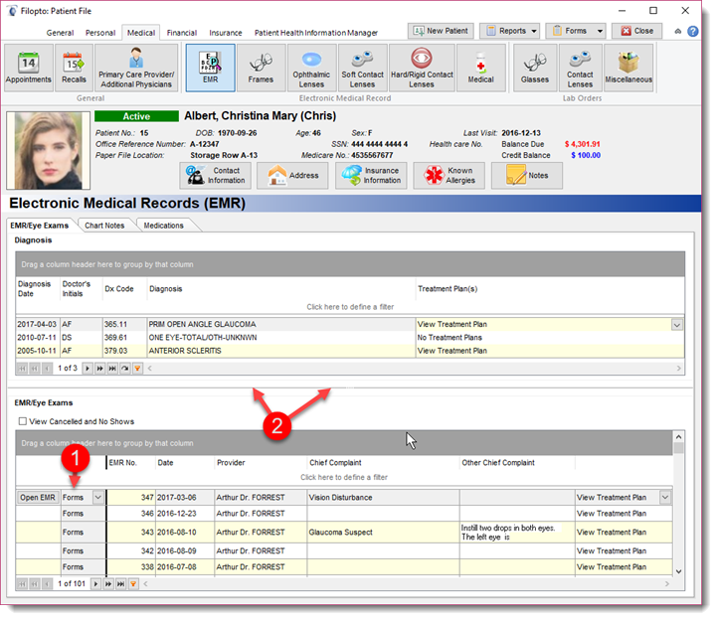Expand View Treatment Plan dropdown for EMR 347
The height and width of the screenshot is (620, 717).
(x=665, y=497)
